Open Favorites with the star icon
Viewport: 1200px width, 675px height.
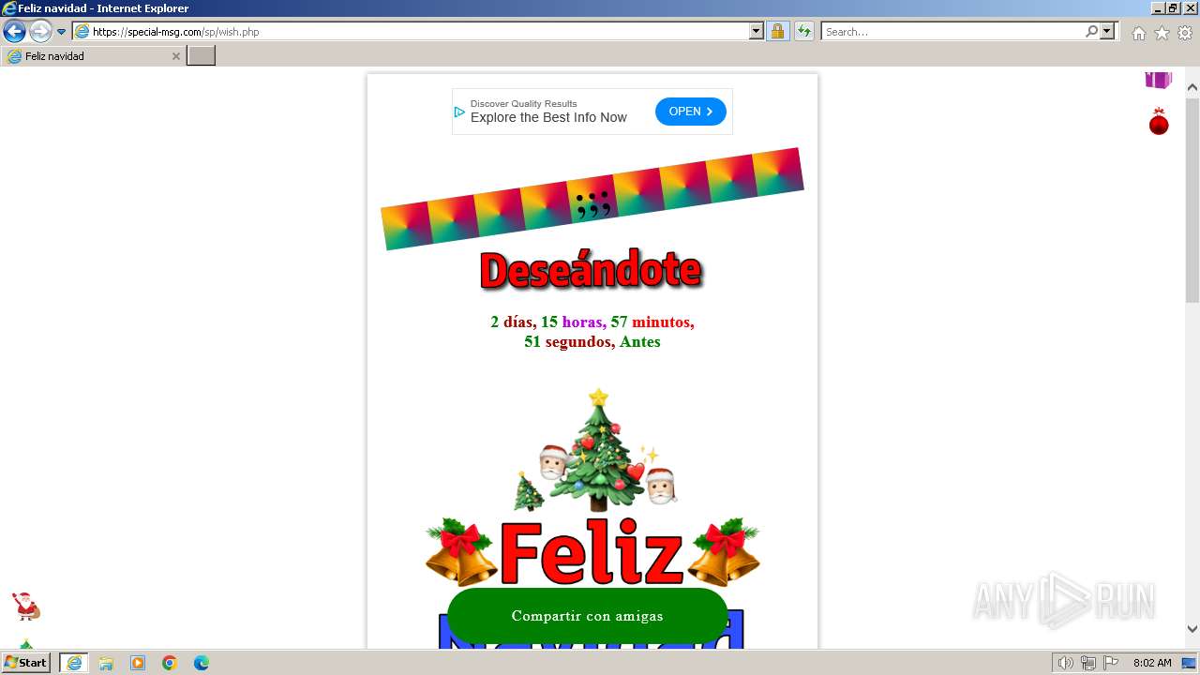click(x=1162, y=33)
